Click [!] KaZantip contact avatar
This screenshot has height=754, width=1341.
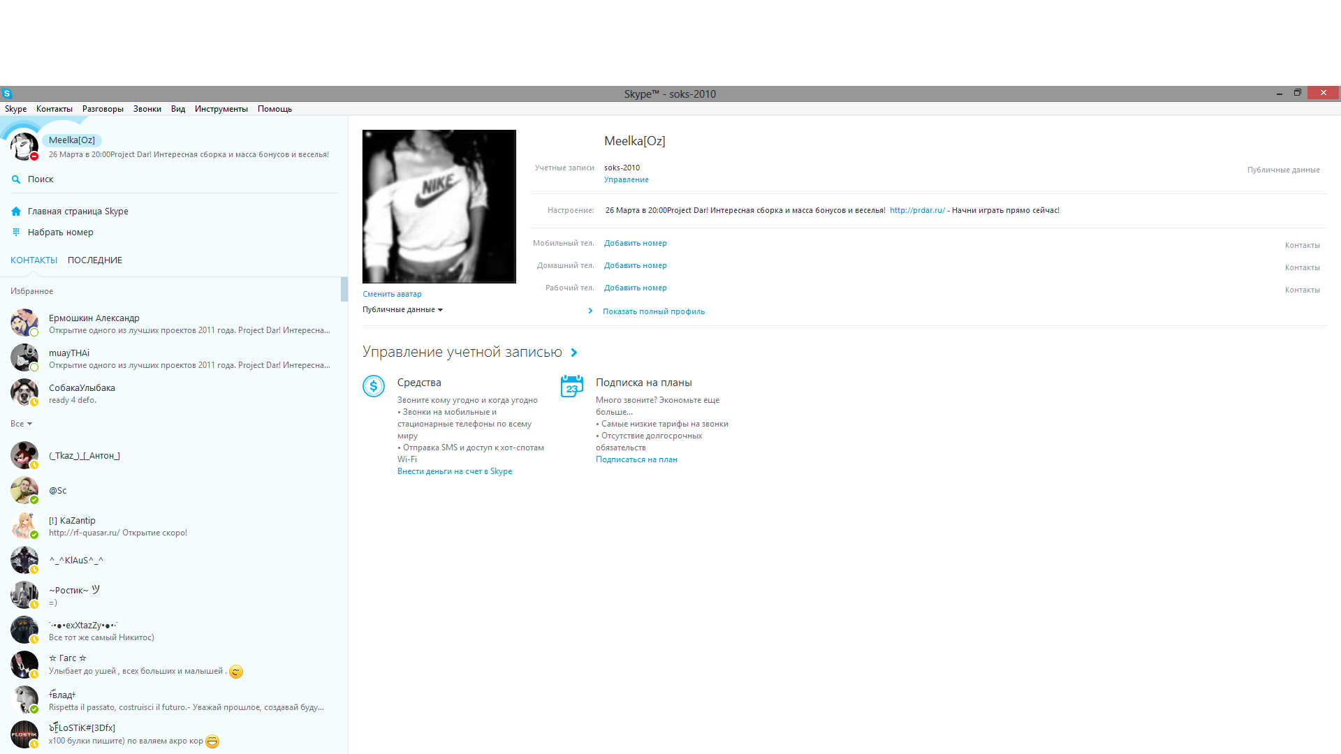pos(24,525)
